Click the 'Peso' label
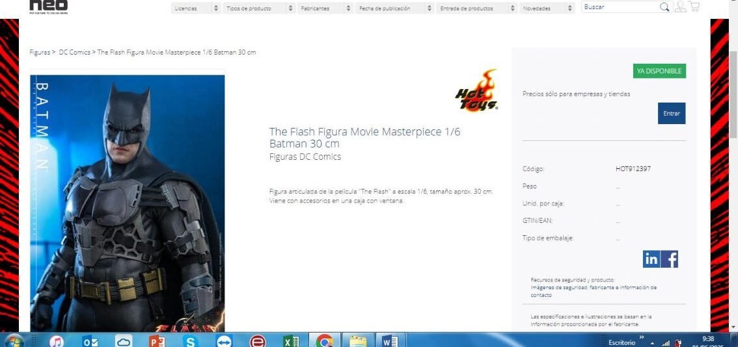This screenshot has height=347, width=738. (x=530, y=186)
